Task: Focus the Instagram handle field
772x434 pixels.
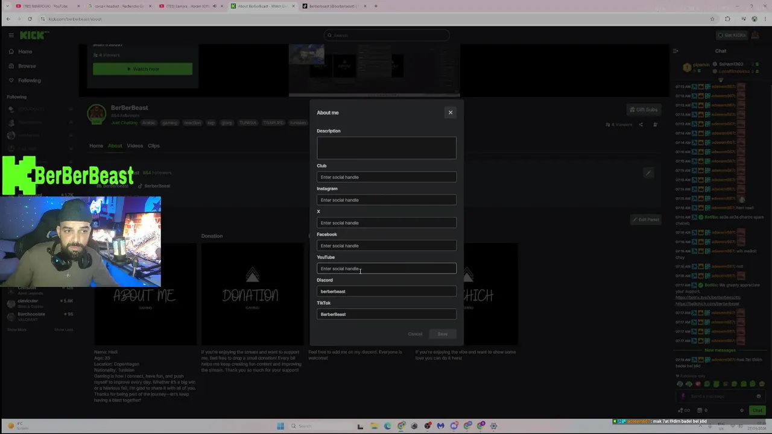Action: click(387, 200)
